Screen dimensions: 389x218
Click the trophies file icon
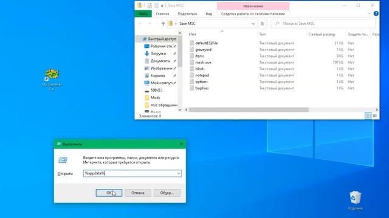click(191, 88)
